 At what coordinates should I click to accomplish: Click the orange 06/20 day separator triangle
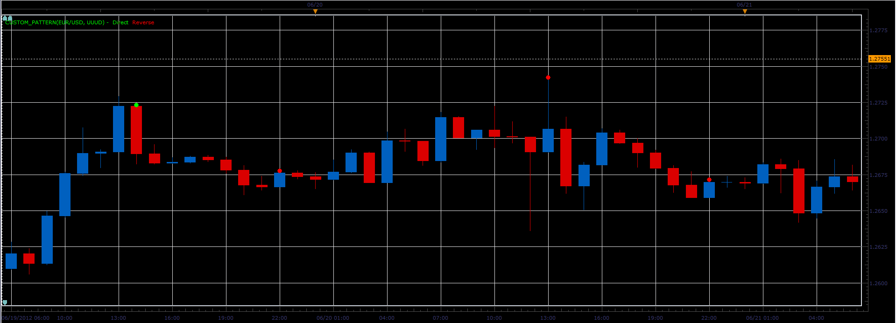[315, 11]
